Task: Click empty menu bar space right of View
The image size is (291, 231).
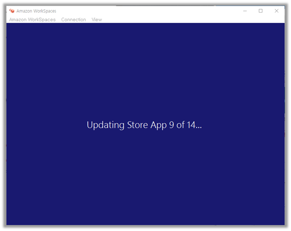Action: tap(185, 19)
